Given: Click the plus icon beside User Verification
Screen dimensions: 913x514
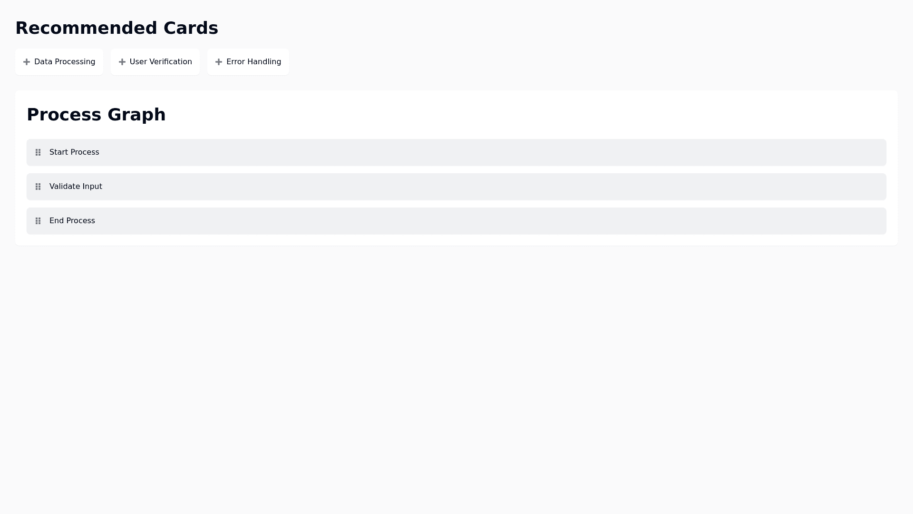Looking at the screenshot, I should (x=122, y=62).
